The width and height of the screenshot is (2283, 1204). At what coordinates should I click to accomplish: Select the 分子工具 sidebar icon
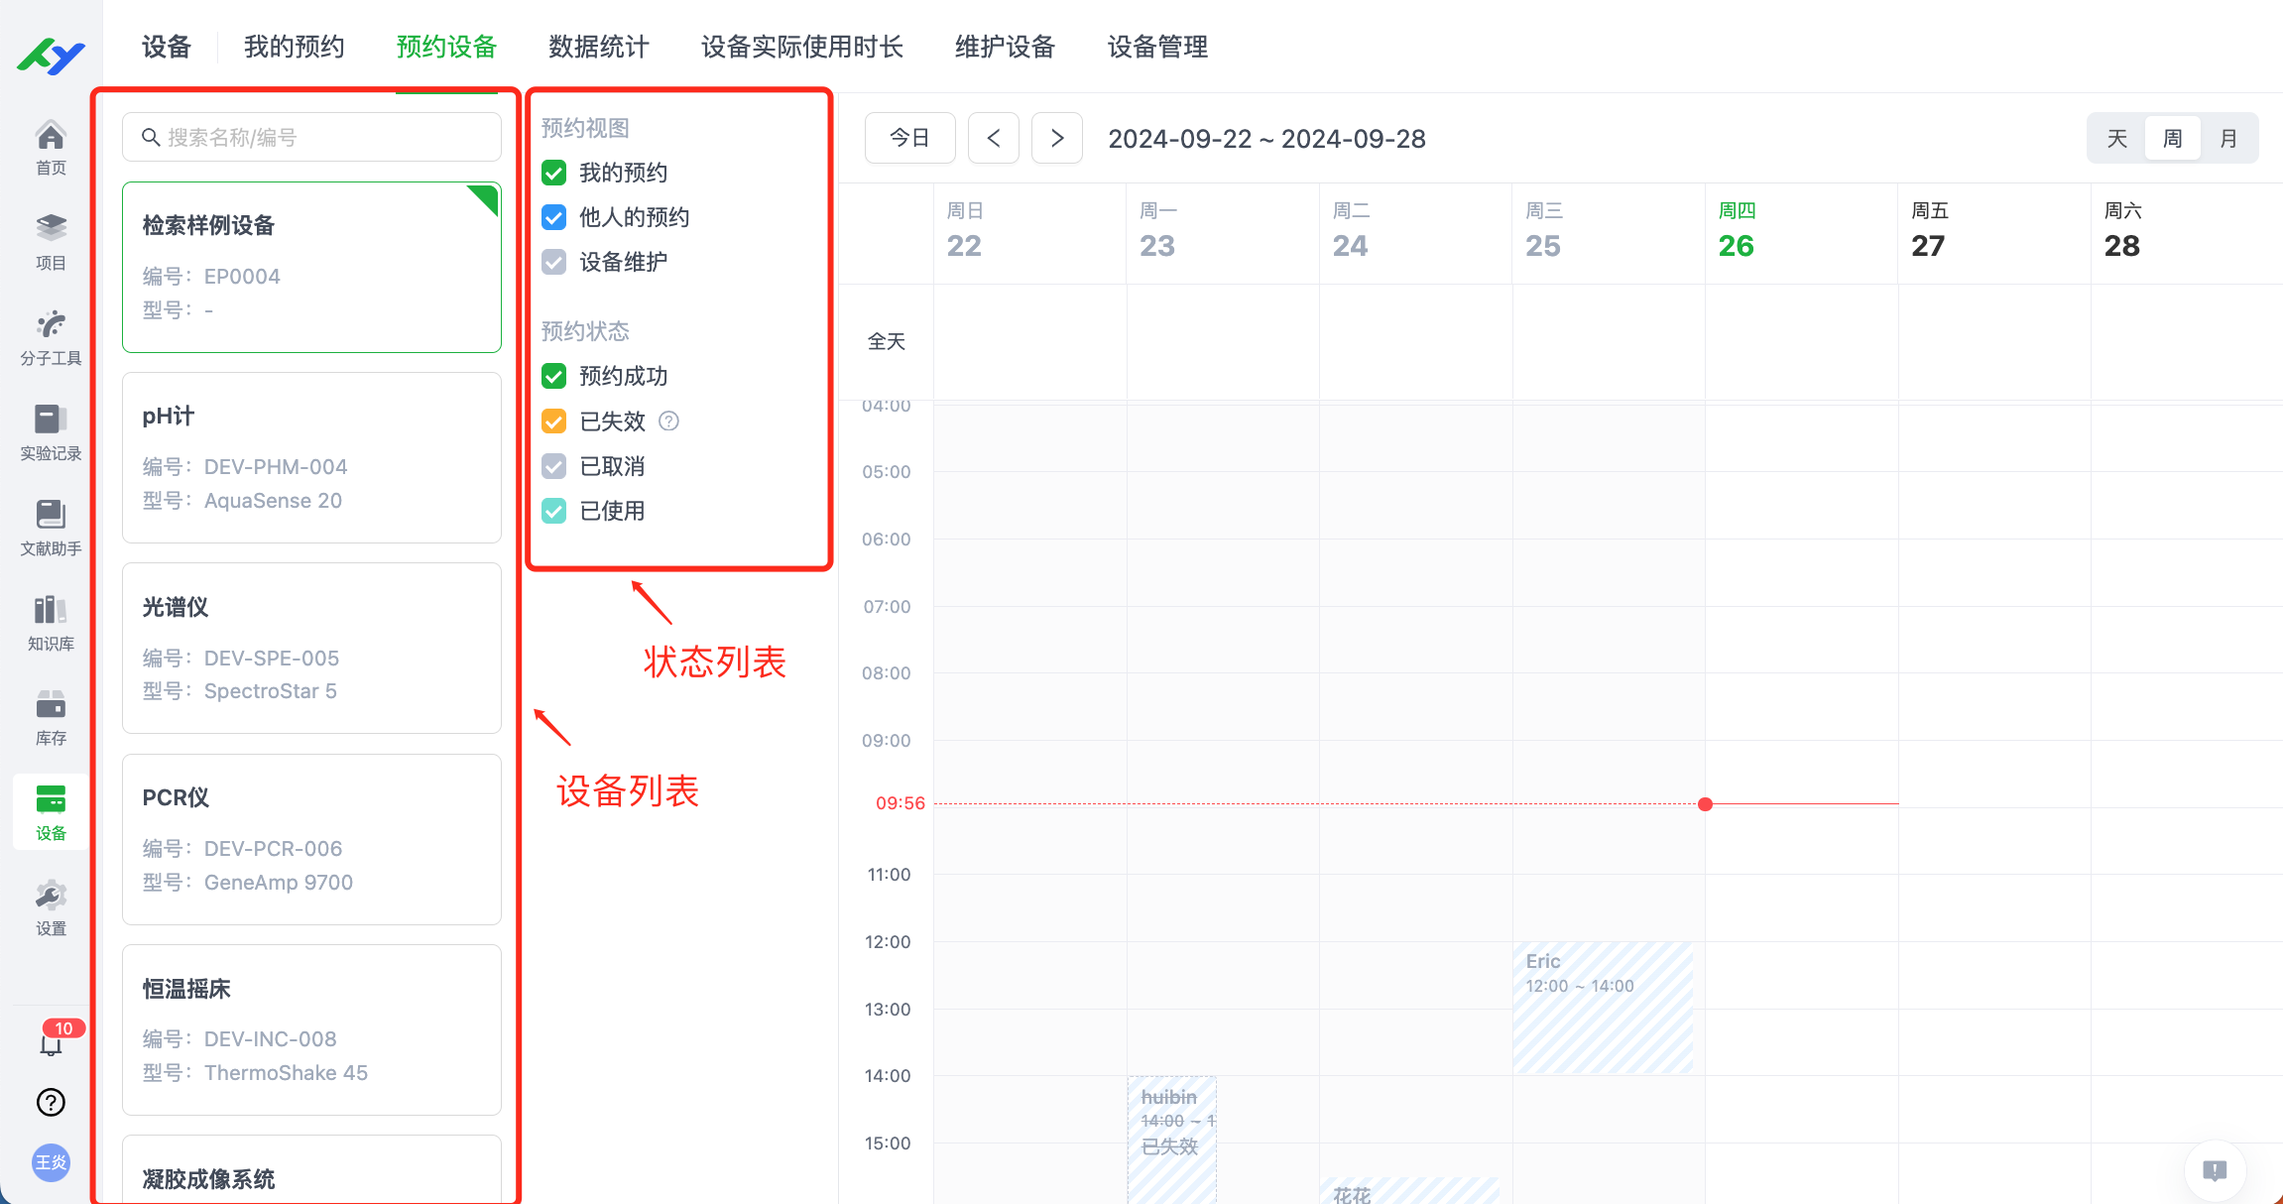tap(50, 336)
